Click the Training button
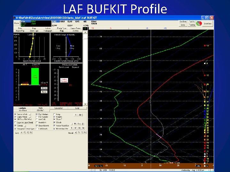This screenshot has width=230, height=172. pyautogui.click(x=192, y=25)
